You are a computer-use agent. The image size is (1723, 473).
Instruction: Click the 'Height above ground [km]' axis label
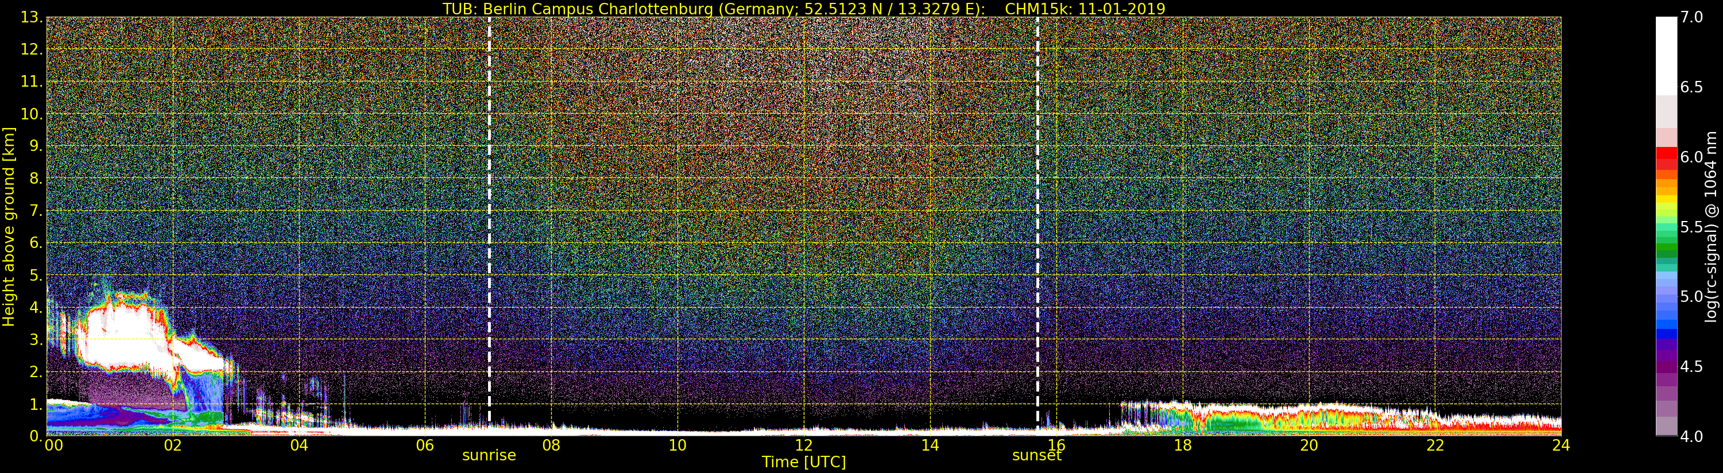(x=9, y=226)
